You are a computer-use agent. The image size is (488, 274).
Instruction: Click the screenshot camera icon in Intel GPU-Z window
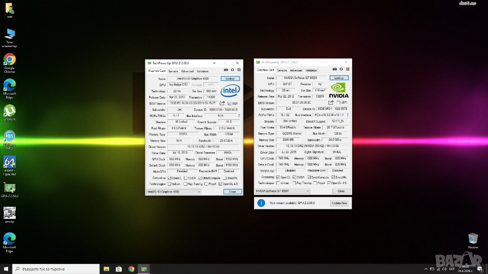225,70
